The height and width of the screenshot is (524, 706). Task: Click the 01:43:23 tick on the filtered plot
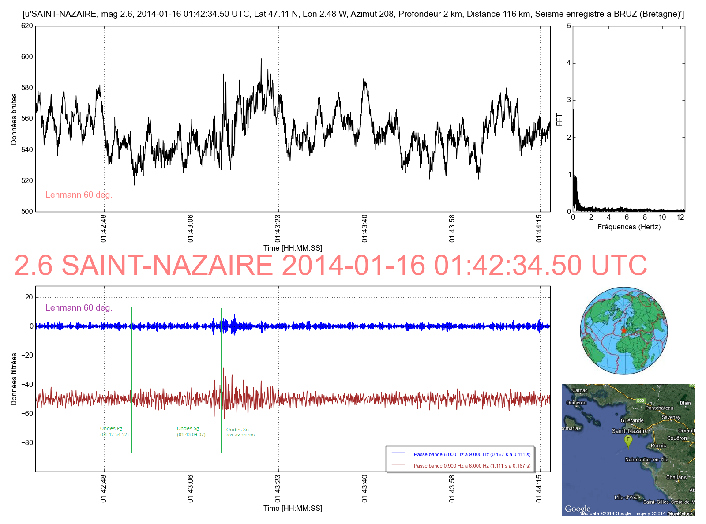[278, 488]
